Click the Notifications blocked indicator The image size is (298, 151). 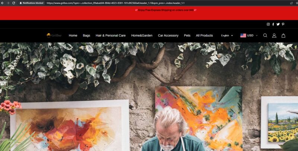tap(31, 3)
